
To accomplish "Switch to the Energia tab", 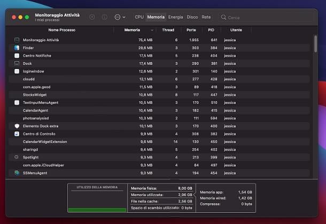I will [x=175, y=17].
